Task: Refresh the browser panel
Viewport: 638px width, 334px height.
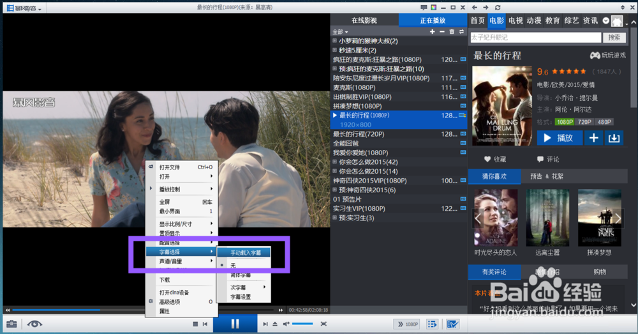Action: pyautogui.click(x=498, y=7)
